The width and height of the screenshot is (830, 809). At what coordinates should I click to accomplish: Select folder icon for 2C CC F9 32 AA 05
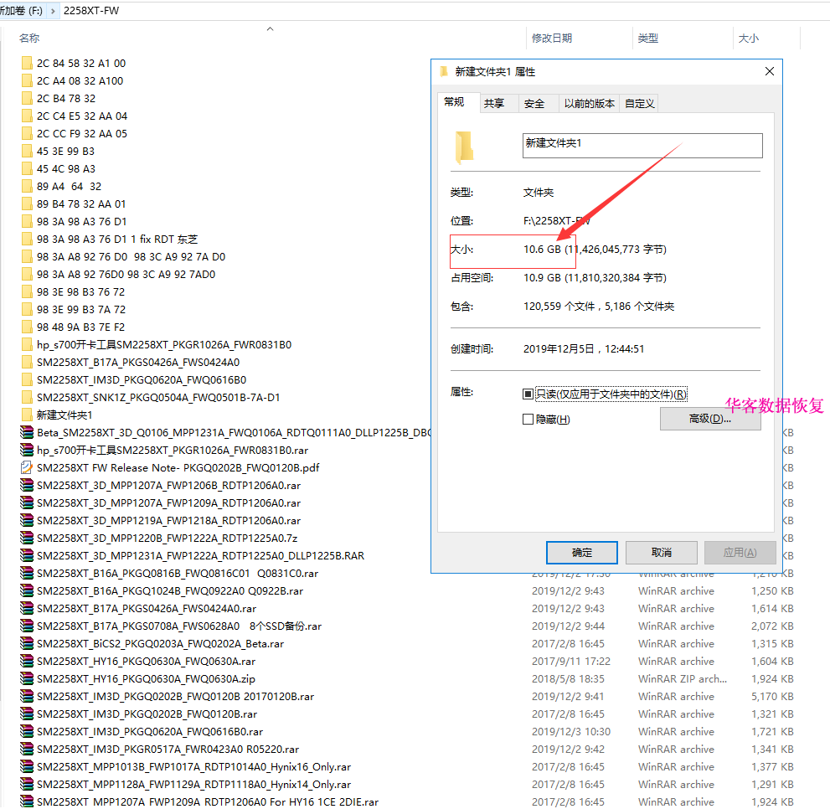pos(27,133)
